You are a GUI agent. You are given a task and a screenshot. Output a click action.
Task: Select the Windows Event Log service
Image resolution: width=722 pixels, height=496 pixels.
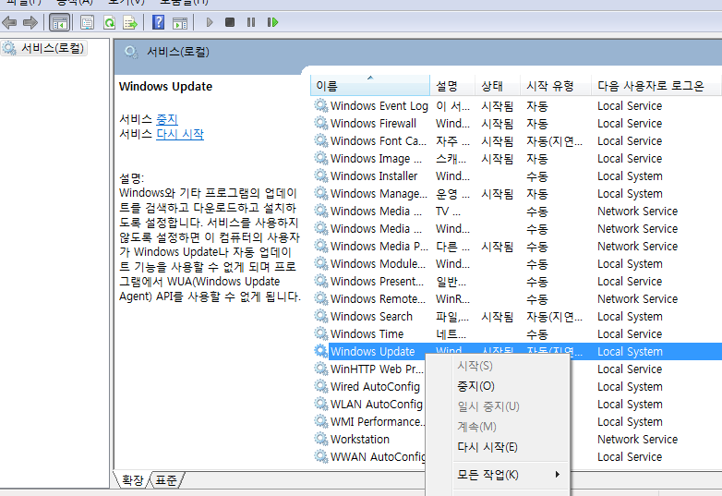[379, 106]
